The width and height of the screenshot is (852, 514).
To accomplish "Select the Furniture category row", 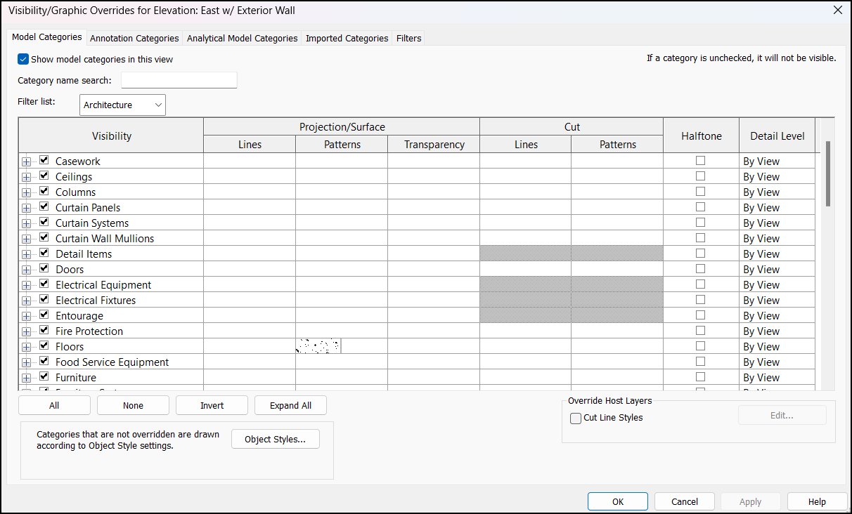I will pos(76,377).
